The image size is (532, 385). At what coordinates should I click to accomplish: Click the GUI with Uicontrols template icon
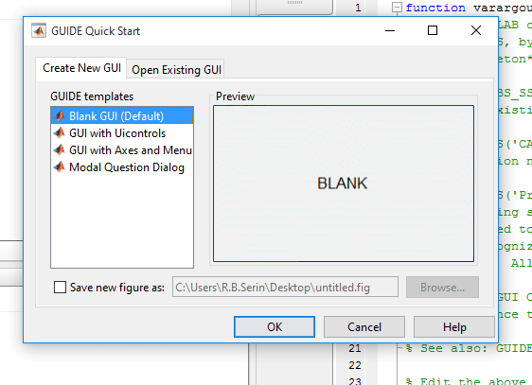(60, 132)
